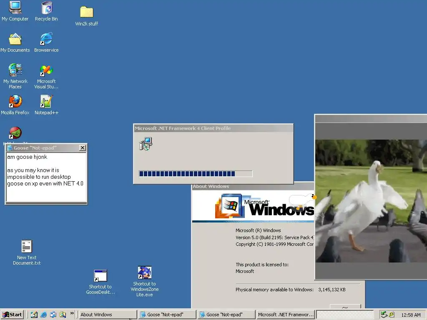
Task: Click "goose on xp even with NET 4.0" line
Action: coord(45,184)
